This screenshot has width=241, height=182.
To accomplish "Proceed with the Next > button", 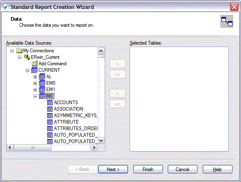I will [x=113, y=169].
